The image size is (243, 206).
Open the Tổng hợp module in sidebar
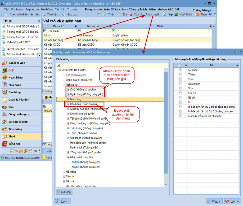pyautogui.click(x=21, y=144)
